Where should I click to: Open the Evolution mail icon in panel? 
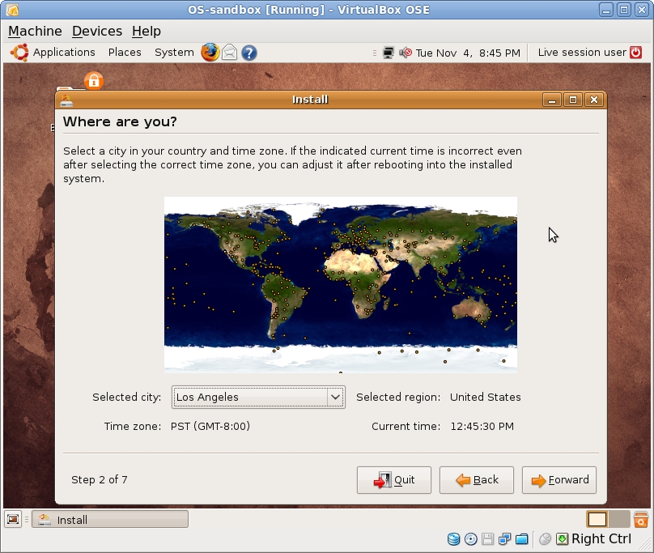click(x=229, y=53)
